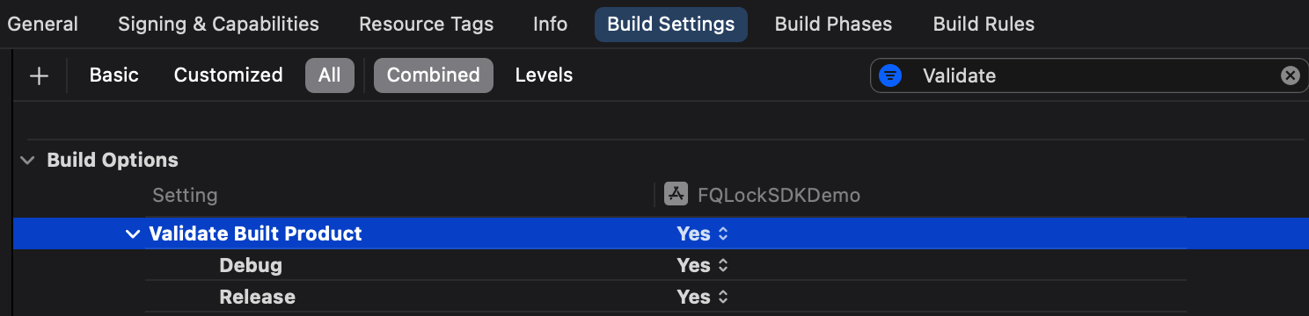
Task: Switch to the Levels view mode
Action: pos(544,75)
